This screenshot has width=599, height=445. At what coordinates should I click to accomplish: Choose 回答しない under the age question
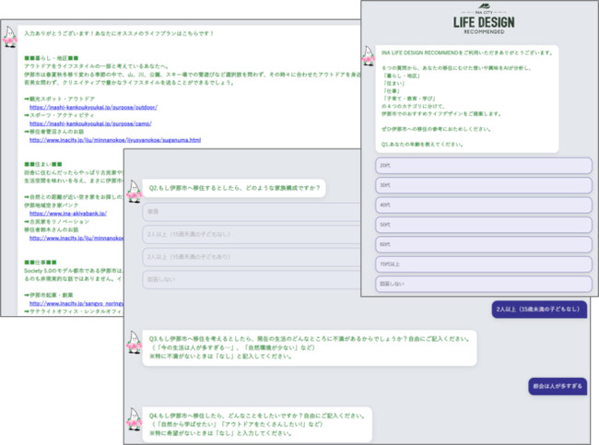482,284
